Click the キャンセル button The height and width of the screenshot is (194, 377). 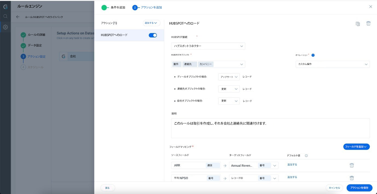click(x=334, y=188)
